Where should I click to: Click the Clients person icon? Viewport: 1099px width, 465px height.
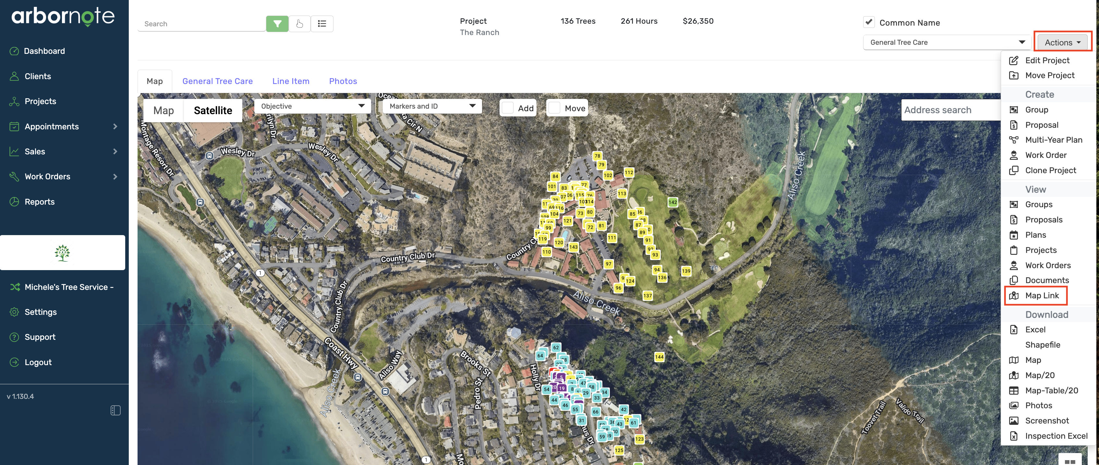[x=14, y=76]
